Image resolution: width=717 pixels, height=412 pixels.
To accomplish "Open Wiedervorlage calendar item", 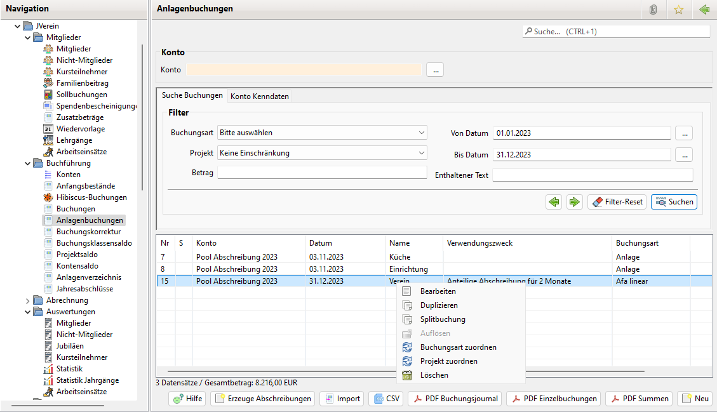I will (80, 129).
